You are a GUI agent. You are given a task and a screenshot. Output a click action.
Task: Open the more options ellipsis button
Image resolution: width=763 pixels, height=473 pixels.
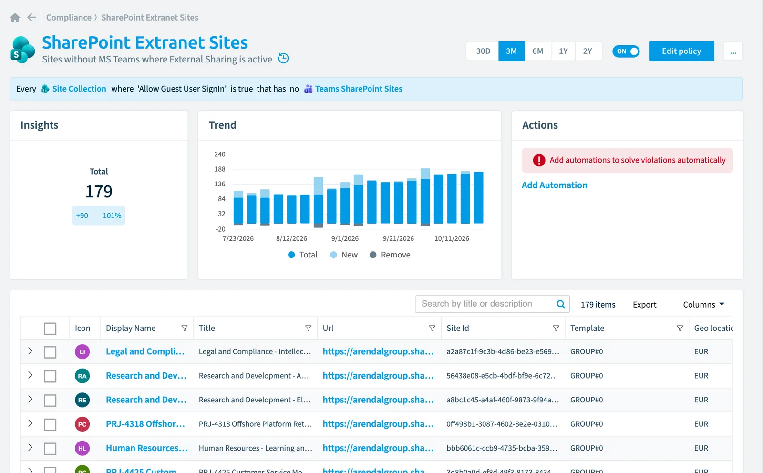pos(733,51)
